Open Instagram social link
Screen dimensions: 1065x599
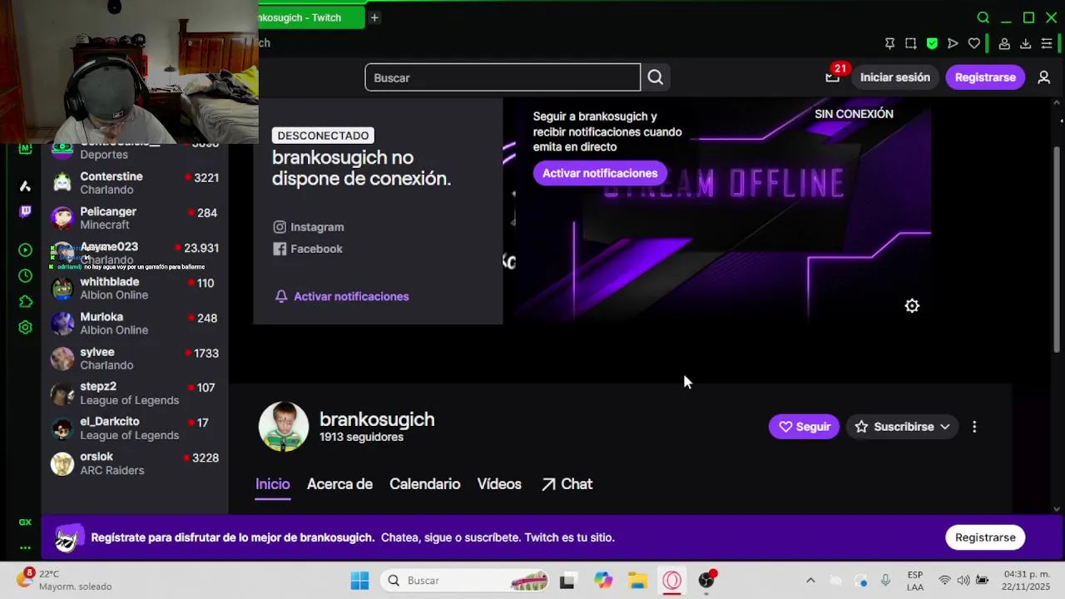309,227
